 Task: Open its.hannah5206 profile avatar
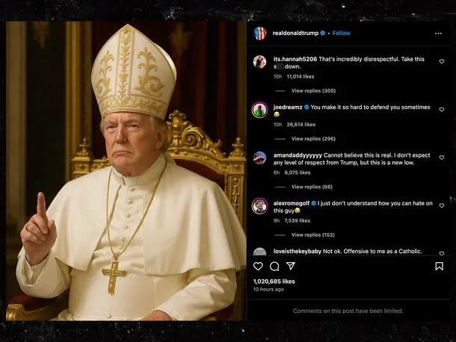[259, 62]
